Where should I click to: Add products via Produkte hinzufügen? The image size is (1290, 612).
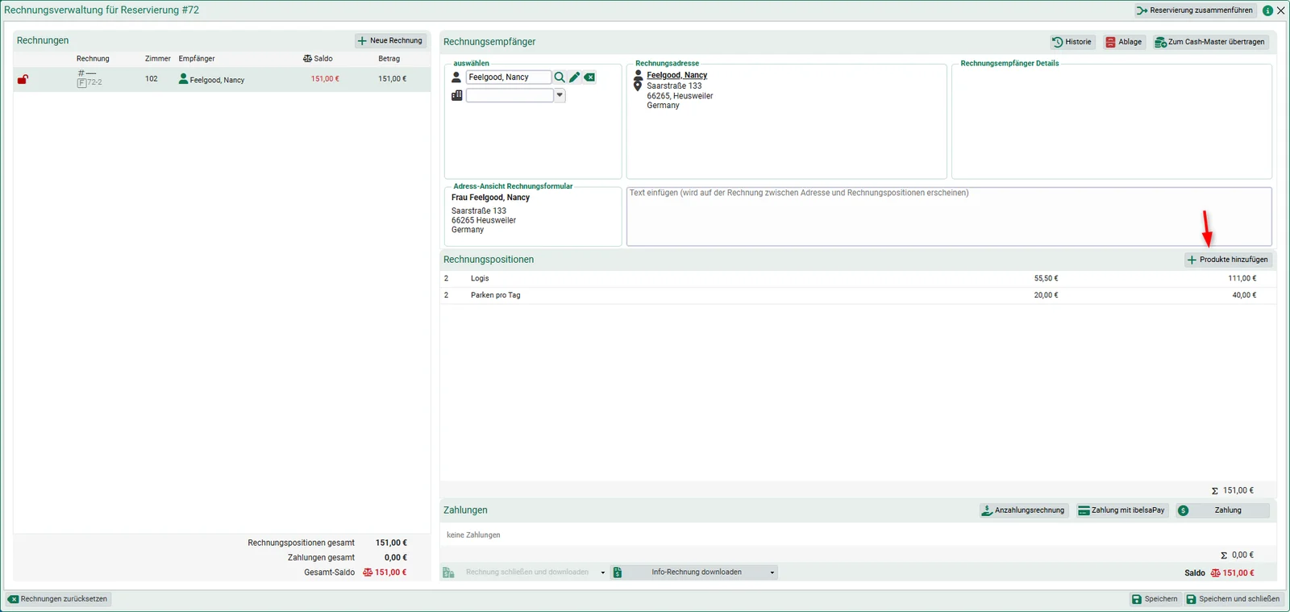pos(1228,260)
